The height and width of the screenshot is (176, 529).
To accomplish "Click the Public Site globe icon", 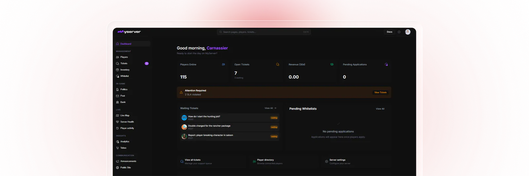I will click(117, 167).
